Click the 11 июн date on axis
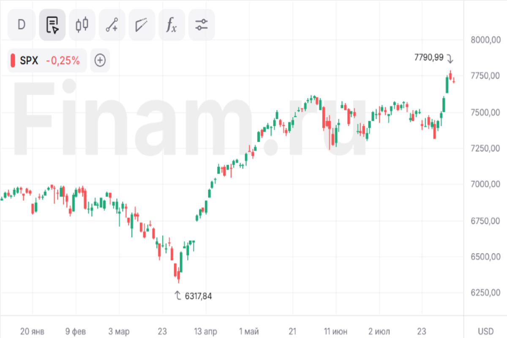Screen dimensions: 507x338 point(336,331)
